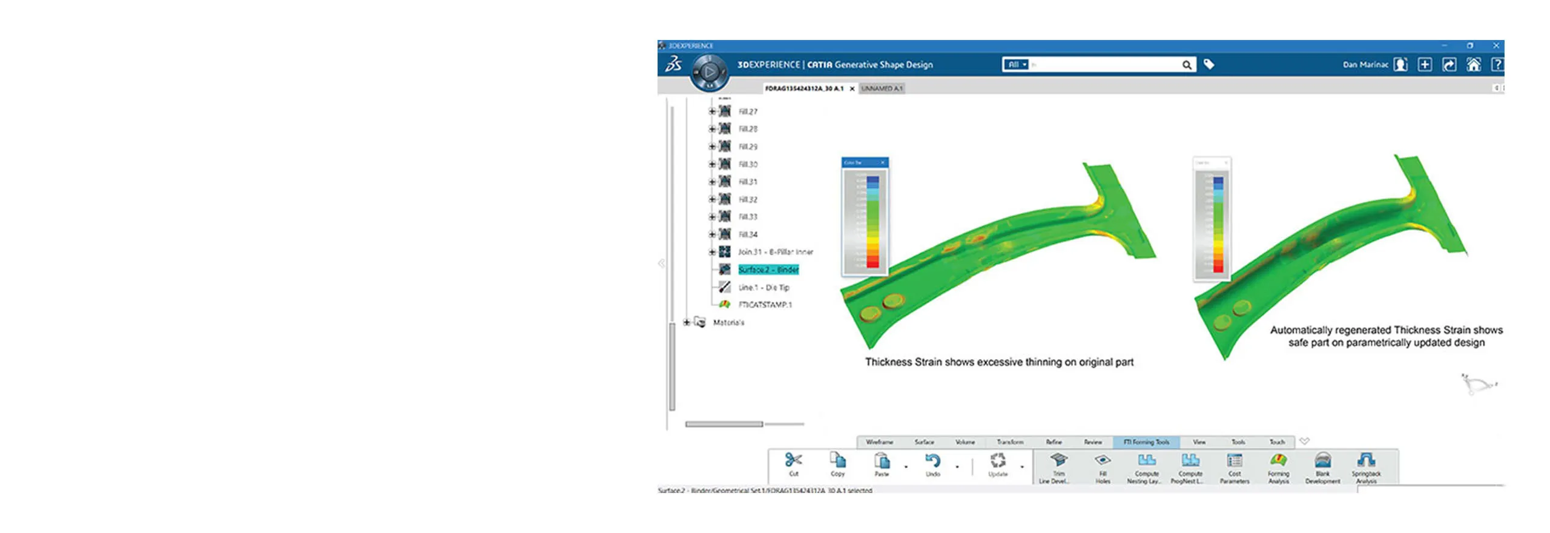
Task: Collapse the action bar using the chevron
Action: [x=1304, y=442]
